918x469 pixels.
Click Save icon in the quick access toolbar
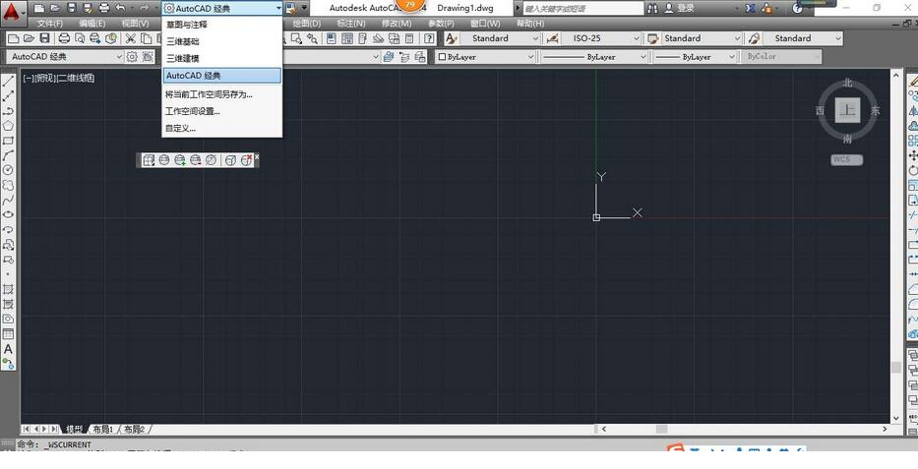point(72,8)
